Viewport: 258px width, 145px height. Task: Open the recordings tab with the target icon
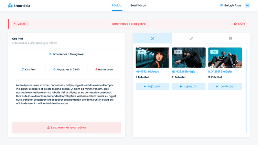[x=152, y=38]
